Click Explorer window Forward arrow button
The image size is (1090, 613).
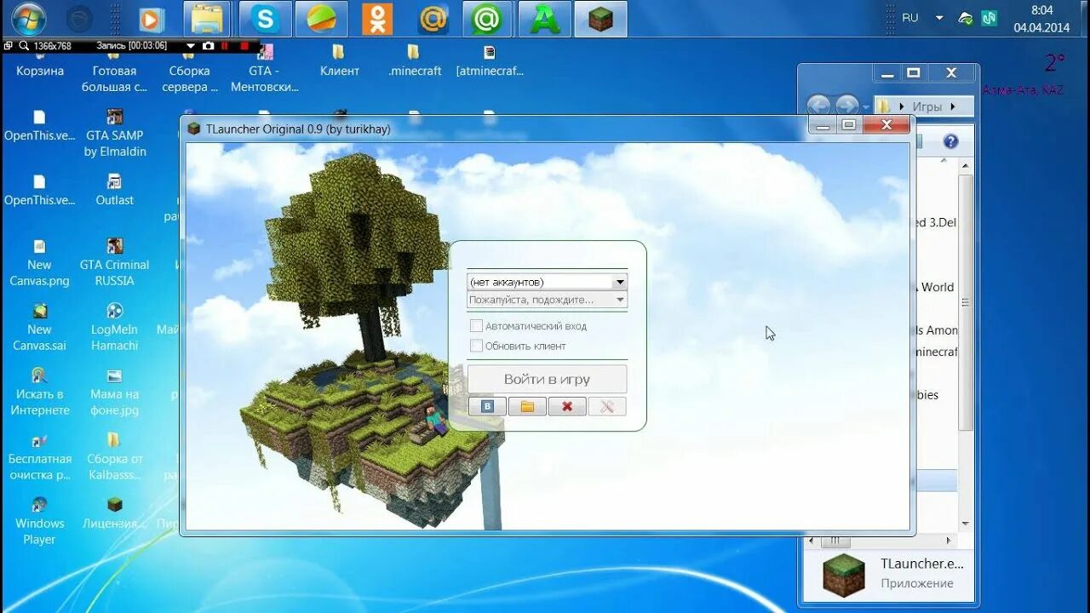pyautogui.click(x=846, y=106)
